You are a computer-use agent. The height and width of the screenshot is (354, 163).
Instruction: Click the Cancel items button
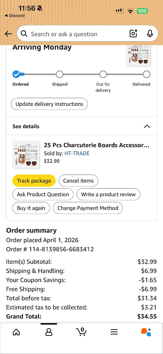coord(78,181)
